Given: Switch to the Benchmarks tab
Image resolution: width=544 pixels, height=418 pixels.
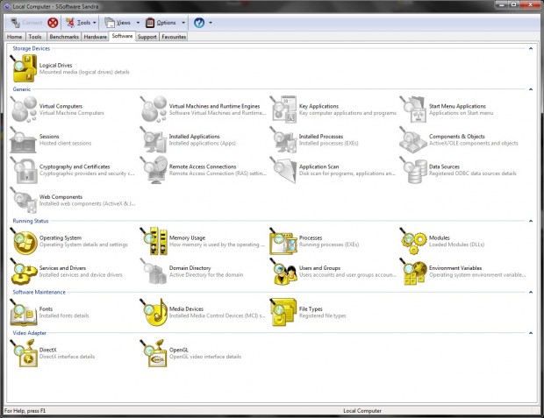Looking at the screenshot, I should pos(64,37).
